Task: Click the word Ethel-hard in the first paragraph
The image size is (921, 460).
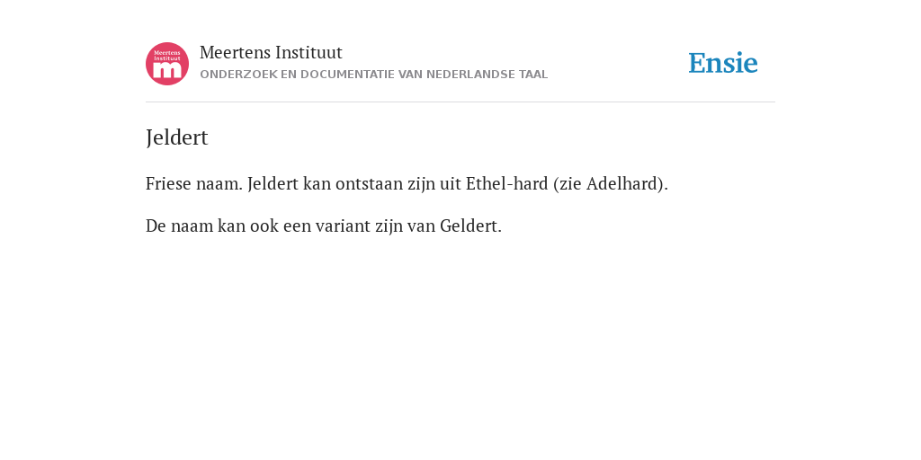Action: pyautogui.click(x=507, y=183)
